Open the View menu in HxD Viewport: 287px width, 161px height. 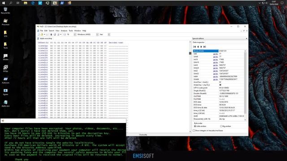[x=57, y=31]
